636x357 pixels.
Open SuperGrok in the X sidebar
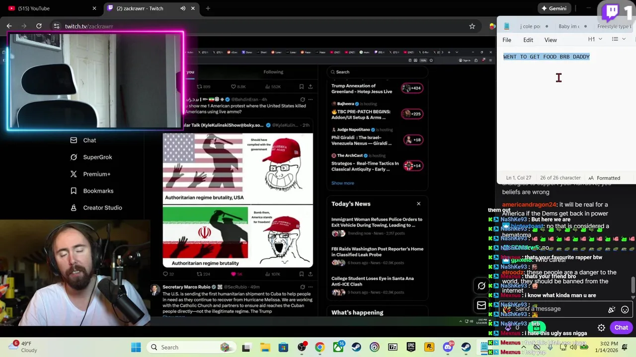click(91, 157)
